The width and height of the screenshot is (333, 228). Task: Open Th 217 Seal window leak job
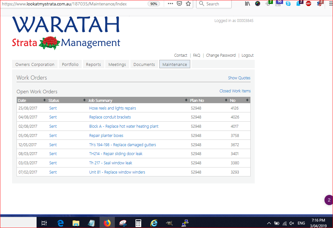pos(111,163)
